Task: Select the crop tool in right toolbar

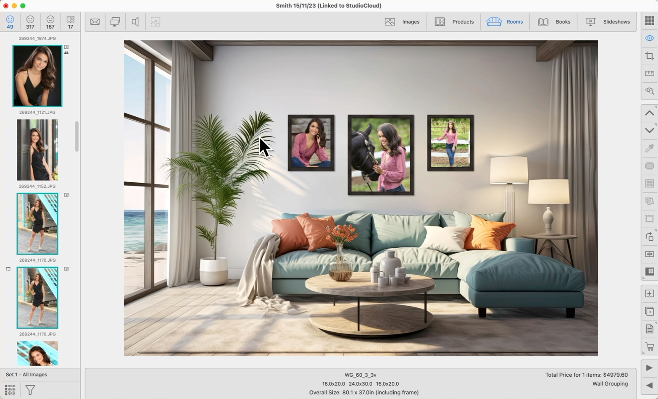Action: point(649,56)
